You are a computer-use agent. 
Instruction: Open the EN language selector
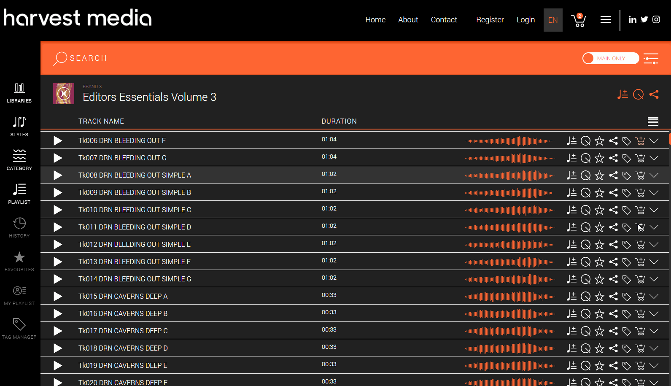coord(553,20)
